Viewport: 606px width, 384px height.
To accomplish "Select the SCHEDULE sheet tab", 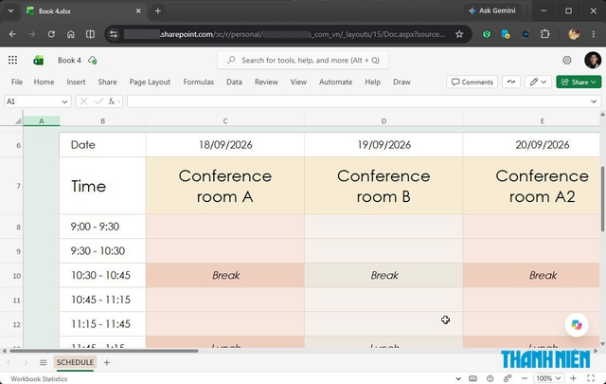I will point(75,362).
